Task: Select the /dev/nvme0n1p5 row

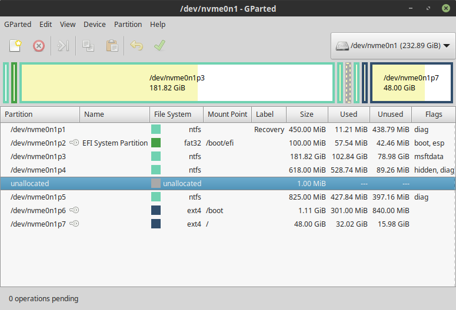Action: [228, 197]
